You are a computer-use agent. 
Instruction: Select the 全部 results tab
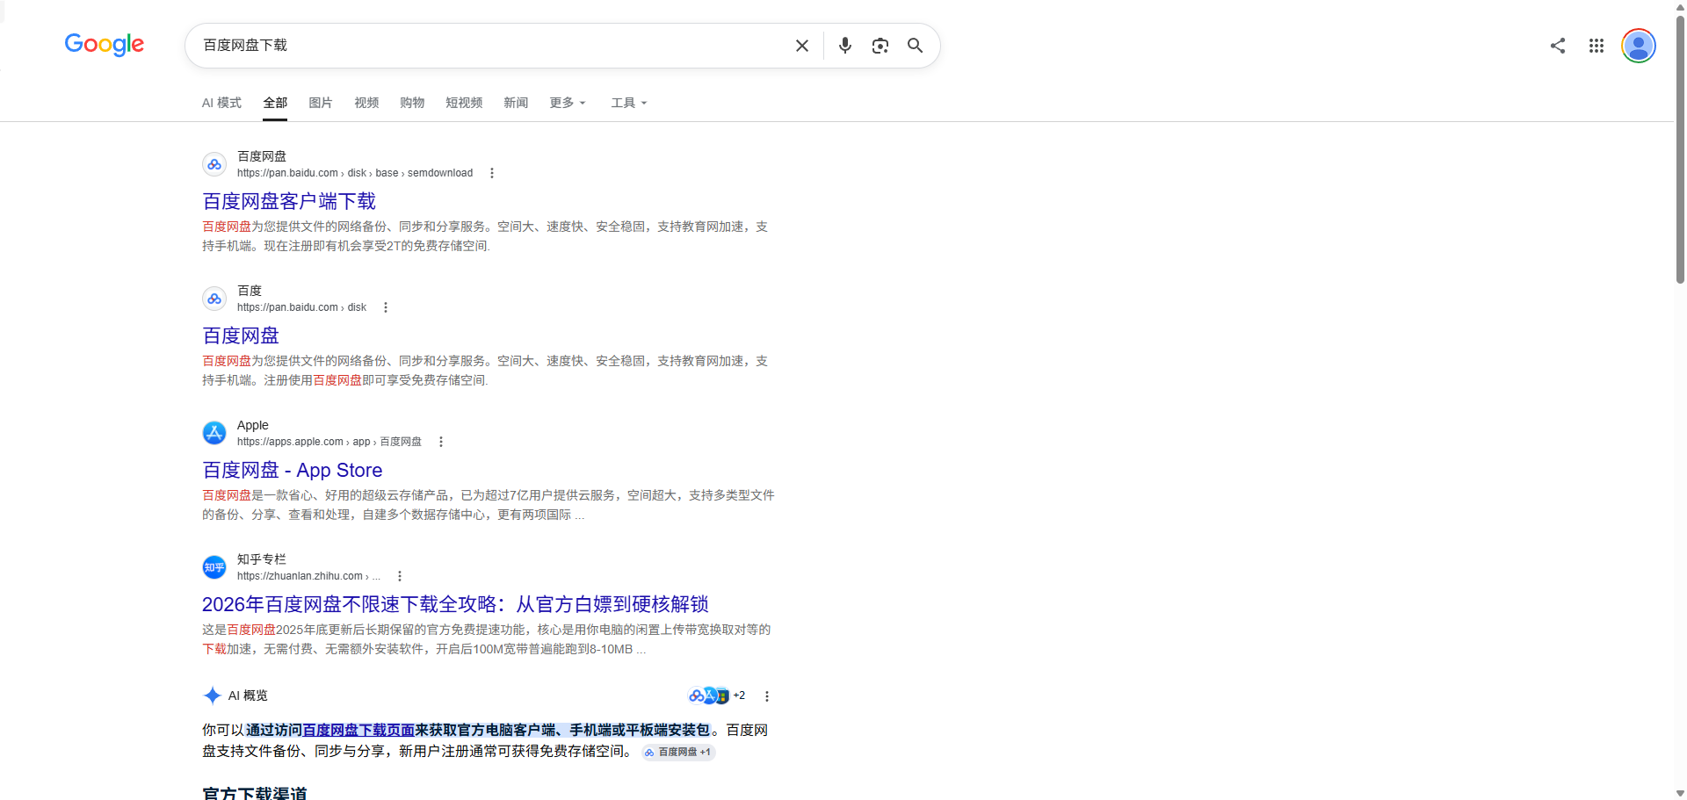click(x=275, y=103)
